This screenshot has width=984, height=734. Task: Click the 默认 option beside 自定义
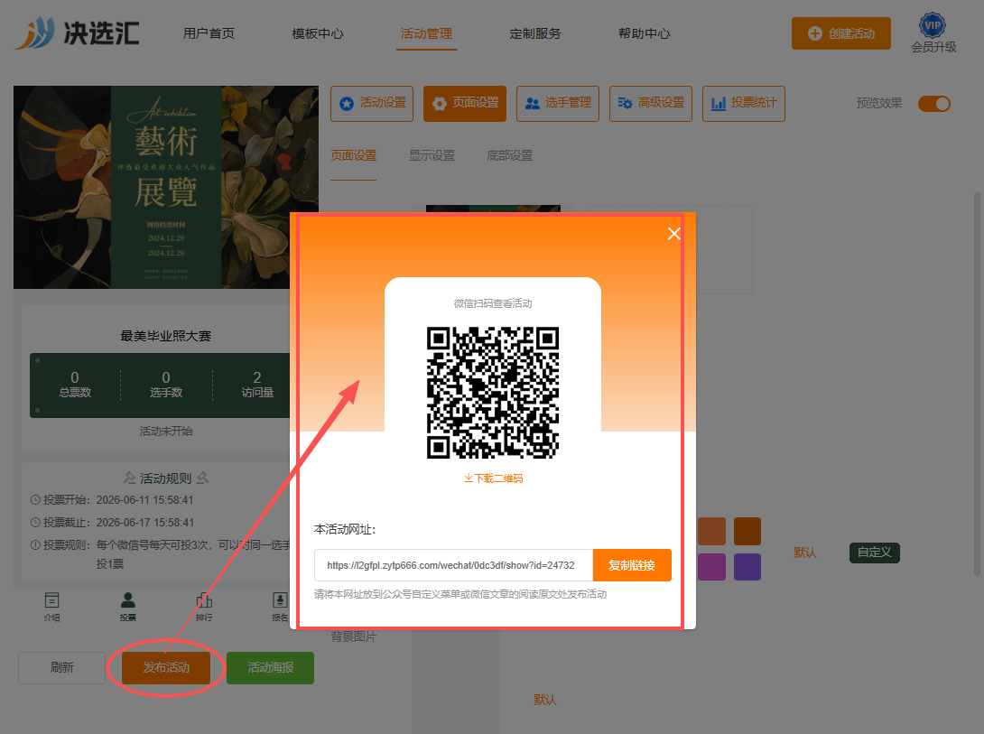pos(805,552)
